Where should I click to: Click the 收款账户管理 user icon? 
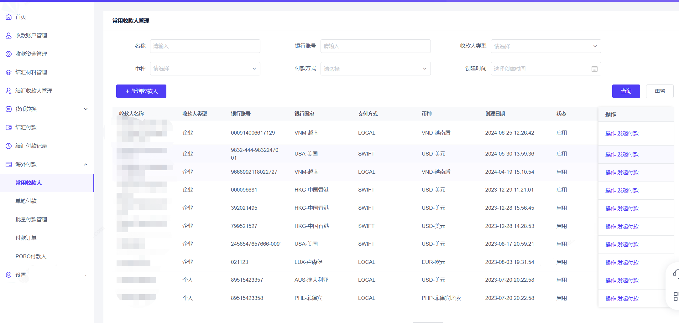tap(9, 35)
